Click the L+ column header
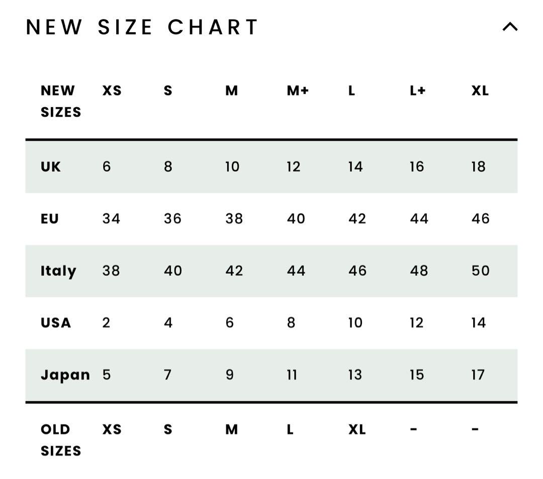 417,91
